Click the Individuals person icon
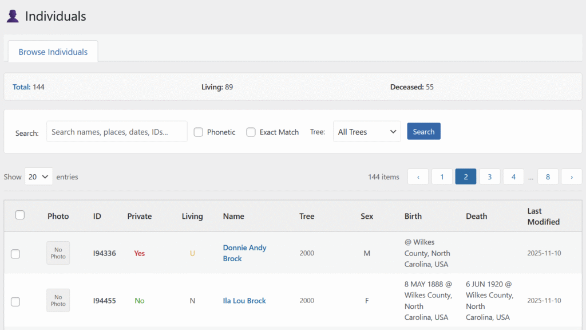 [x=13, y=16]
